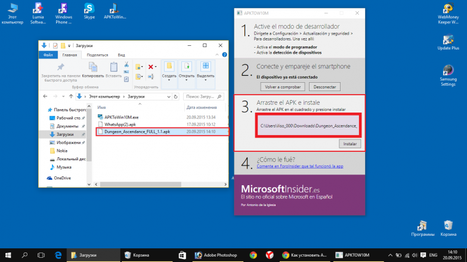Open Корзина recycle bin on desktop
The image size is (467, 262).
(448, 229)
